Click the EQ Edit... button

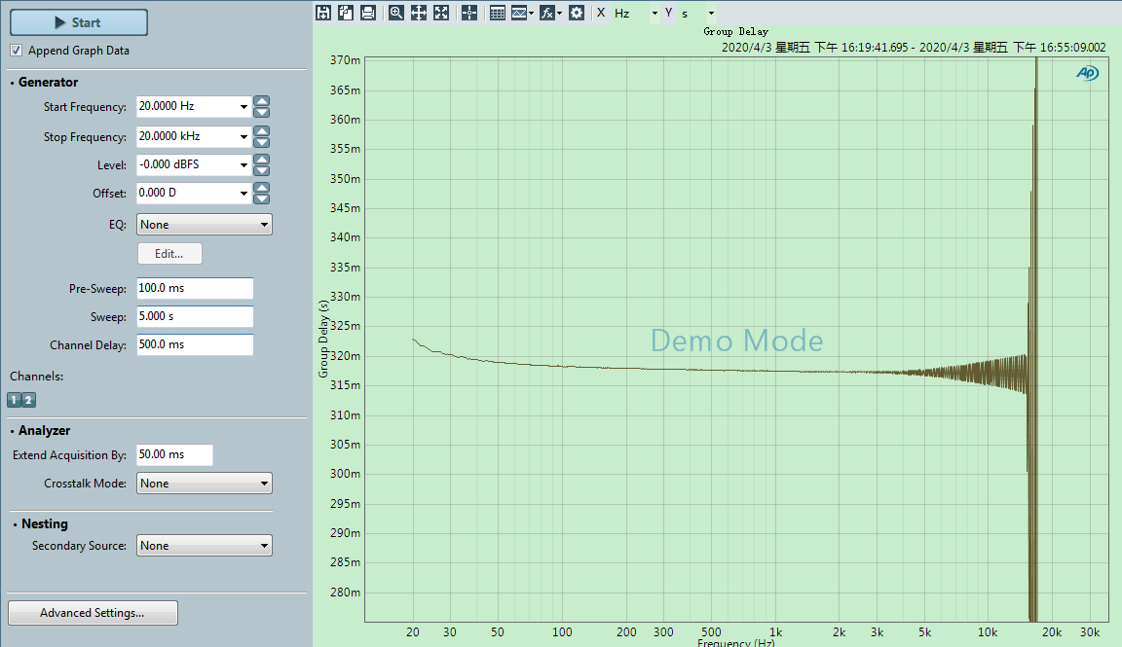[169, 254]
